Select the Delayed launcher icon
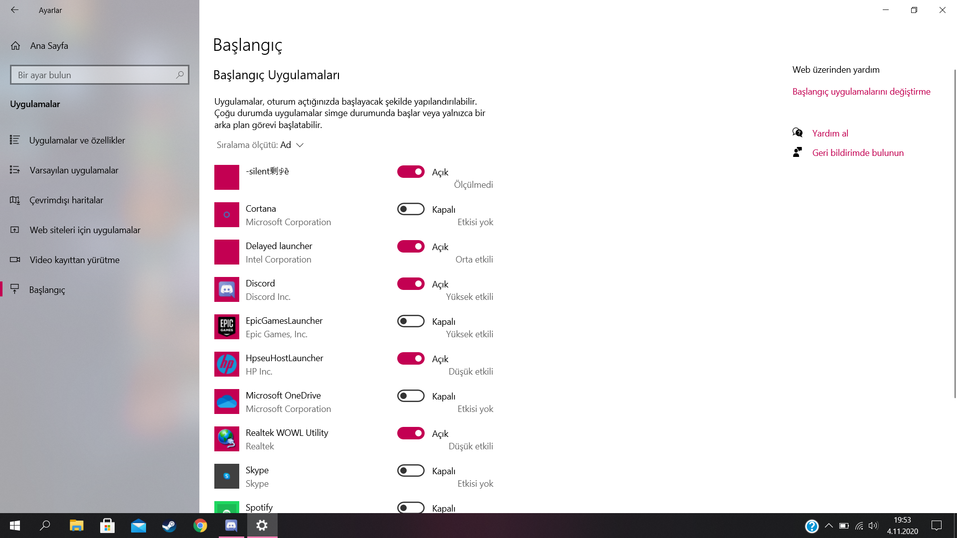Viewport: 957px width, 538px height. pyautogui.click(x=227, y=252)
